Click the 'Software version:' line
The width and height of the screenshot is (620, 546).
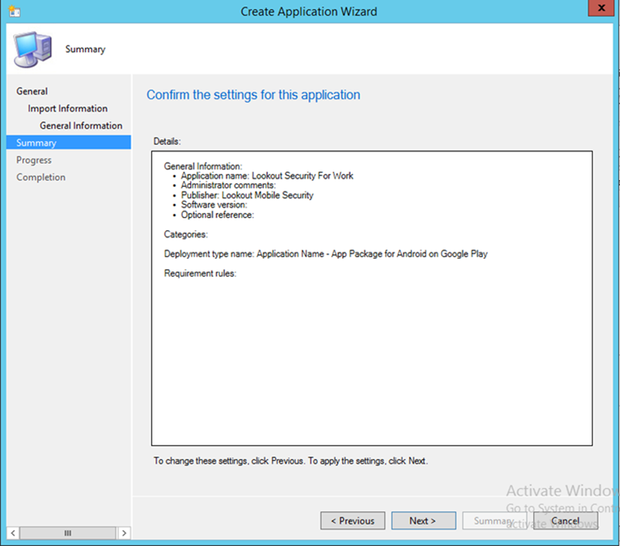click(214, 204)
